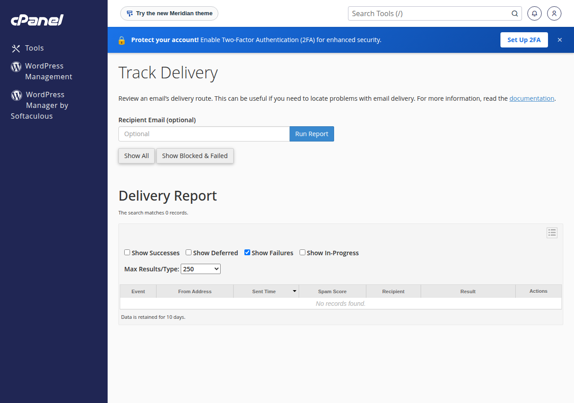574x403 pixels.
Task: Enable Show Successes checkbox
Action: click(127, 253)
